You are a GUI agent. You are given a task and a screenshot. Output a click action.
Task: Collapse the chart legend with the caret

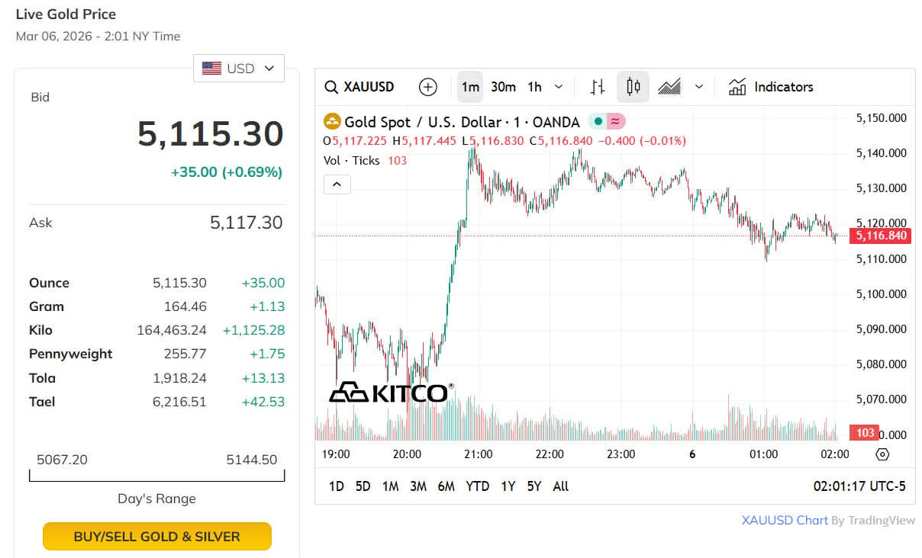point(337,184)
